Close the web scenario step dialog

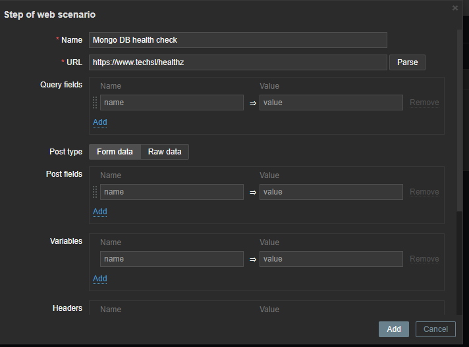pyautogui.click(x=455, y=8)
